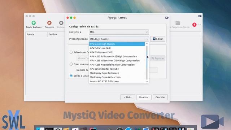Open the Convertir a MP4 dropdown
Viewport: 231px width, 130px height.
click(x=119, y=32)
